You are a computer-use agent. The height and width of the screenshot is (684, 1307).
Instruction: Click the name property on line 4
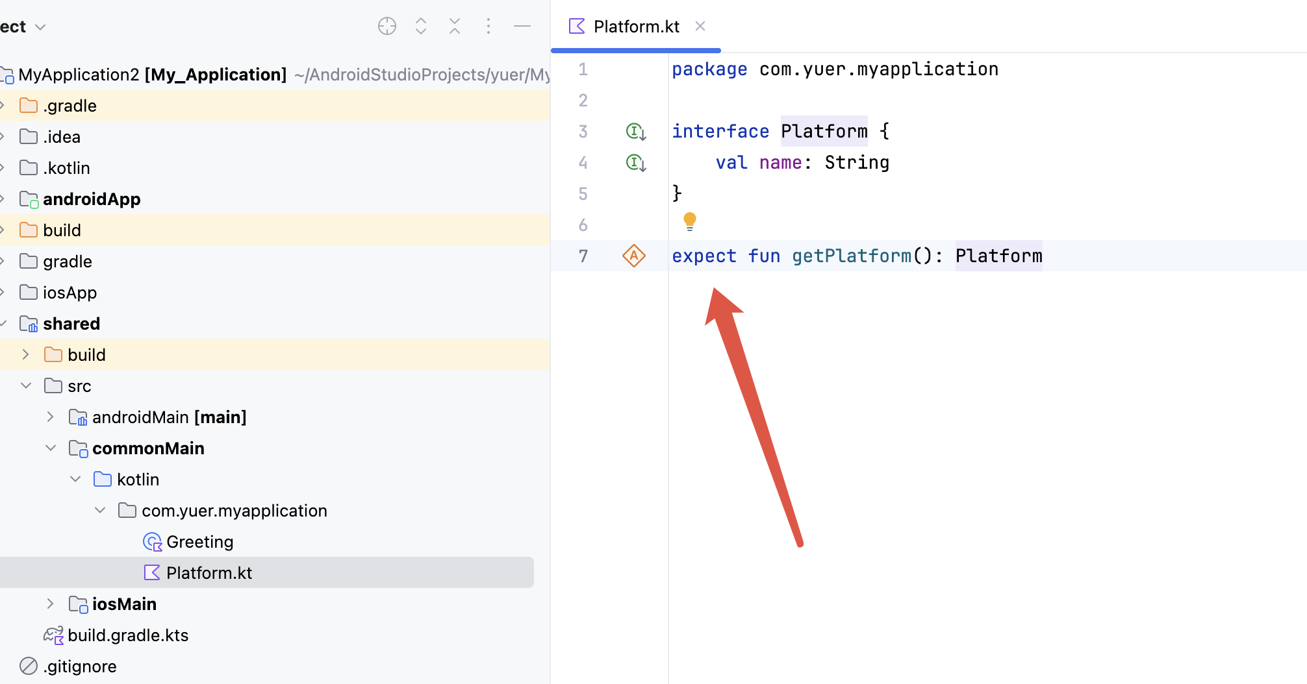click(x=781, y=162)
